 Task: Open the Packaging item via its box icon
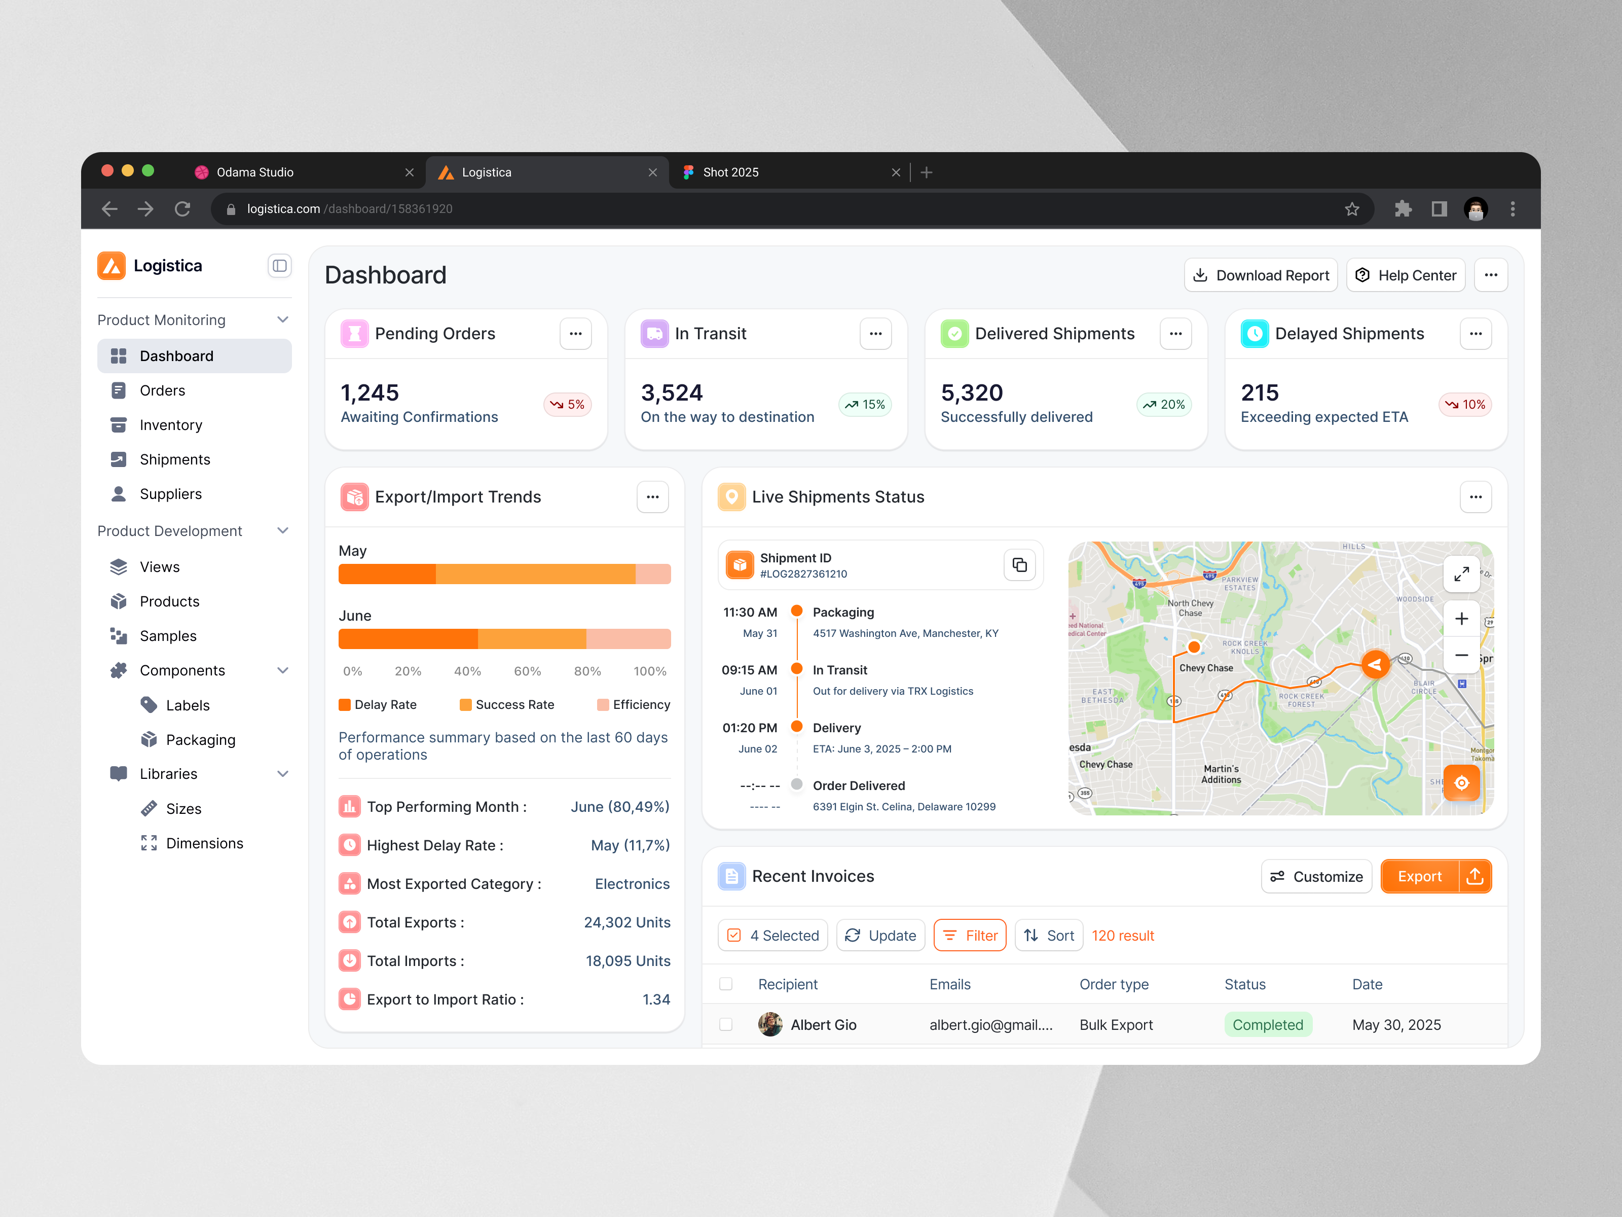[150, 739]
